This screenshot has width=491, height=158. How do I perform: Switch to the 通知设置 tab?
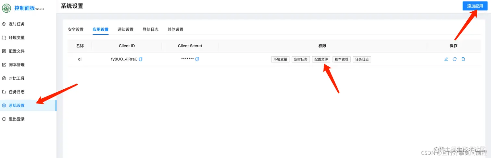point(125,29)
